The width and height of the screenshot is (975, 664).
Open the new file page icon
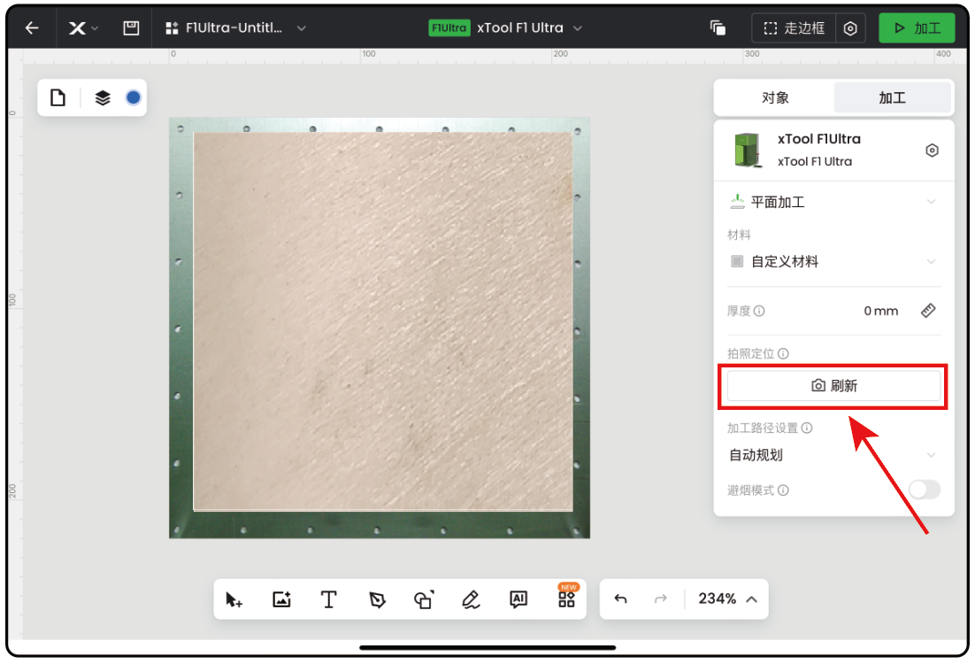point(58,97)
